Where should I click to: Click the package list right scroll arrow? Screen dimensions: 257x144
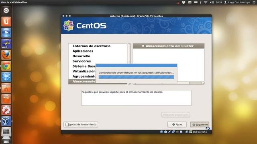coord(203,83)
